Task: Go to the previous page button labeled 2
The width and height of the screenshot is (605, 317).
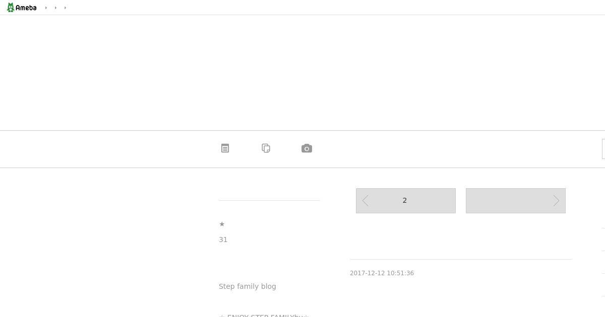Action: tap(406, 201)
